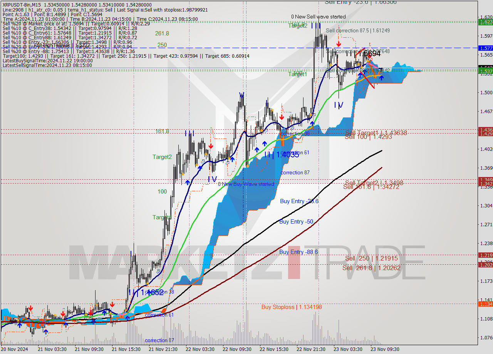The height and width of the screenshot is (354, 493).
Task: Click the 'Buy Entry -88.6' label
Action: tap(298, 252)
